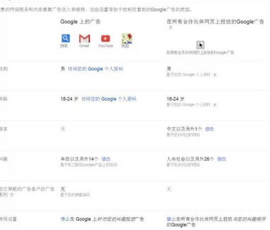The height and width of the screenshot is (230, 270).
Task: Click the partner websites ad icon
Action: 200,45
